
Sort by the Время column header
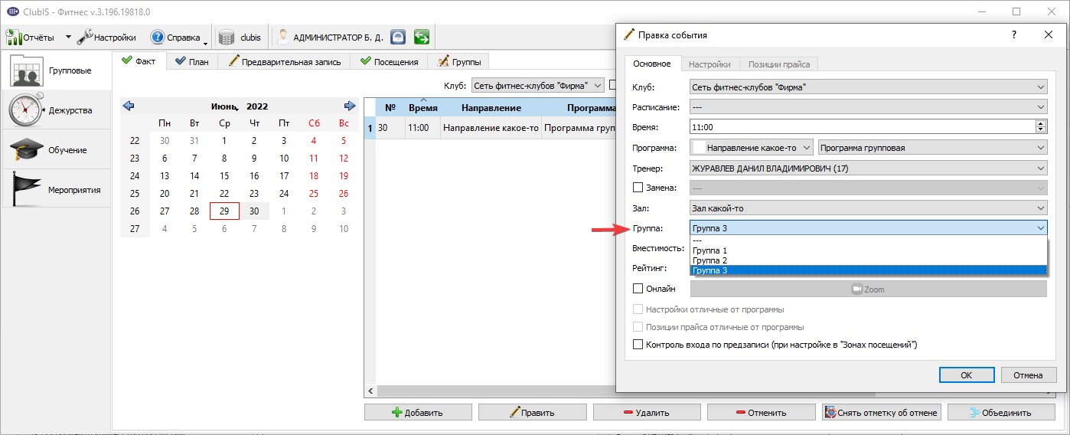click(422, 108)
